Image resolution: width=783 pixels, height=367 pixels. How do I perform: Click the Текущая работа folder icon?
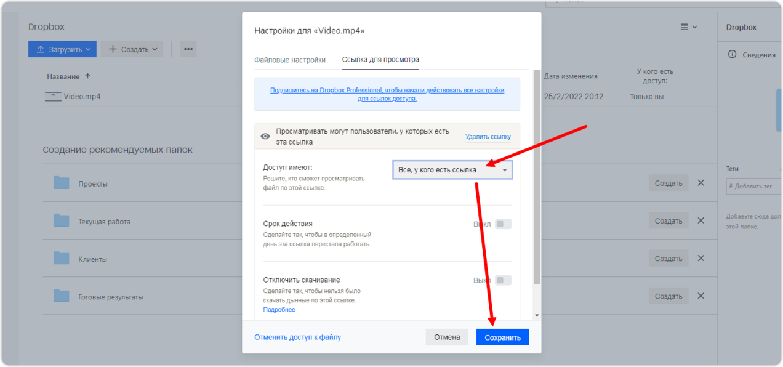click(61, 220)
